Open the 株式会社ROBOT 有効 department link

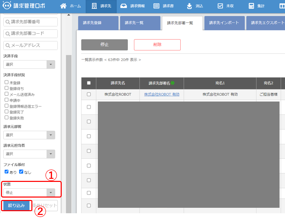coord(162,94)
